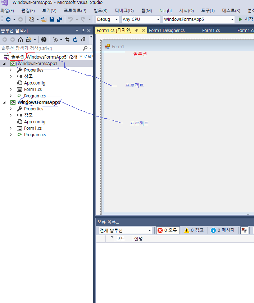Open the 파일(F) menu
The image size is (254, 303).
[7, 11]
